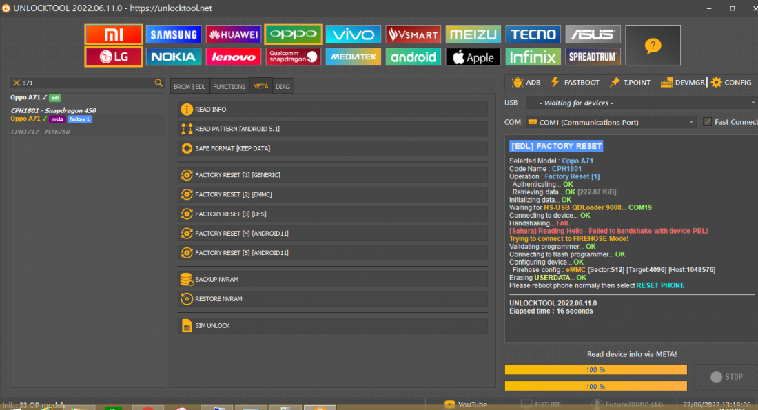Screen dimensions: 758x410
Task: Switch to the FUNCTIONS tab
Action: 229,87
